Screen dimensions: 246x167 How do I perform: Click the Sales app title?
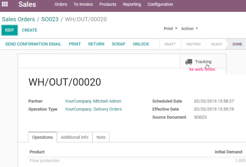[x=27, y=4]
